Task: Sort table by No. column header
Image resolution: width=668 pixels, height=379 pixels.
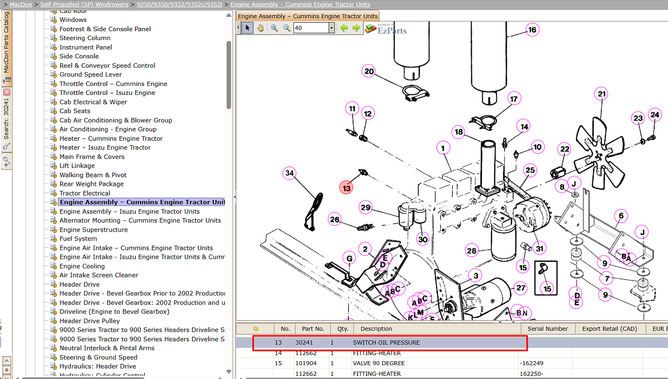Action: [285, 329]
